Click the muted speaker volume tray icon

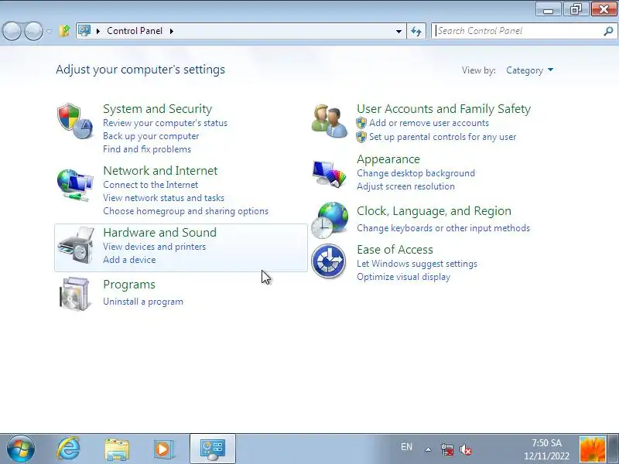click(x=466, y=449)
